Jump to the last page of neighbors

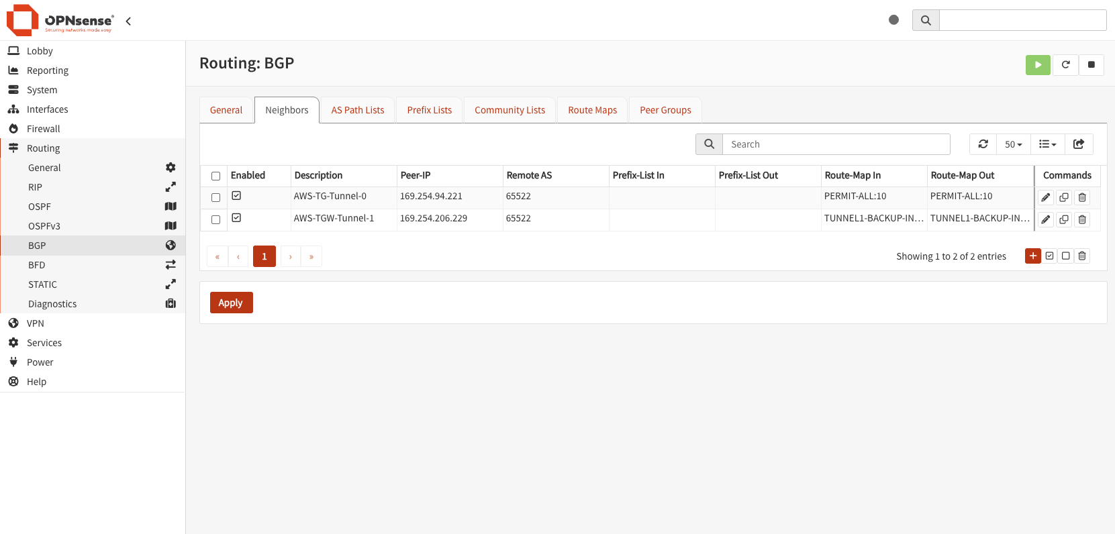click(x=311, y=256)
